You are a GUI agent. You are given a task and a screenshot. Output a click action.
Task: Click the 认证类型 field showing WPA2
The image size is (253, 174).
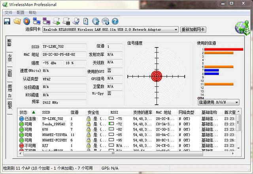point(64,79)
